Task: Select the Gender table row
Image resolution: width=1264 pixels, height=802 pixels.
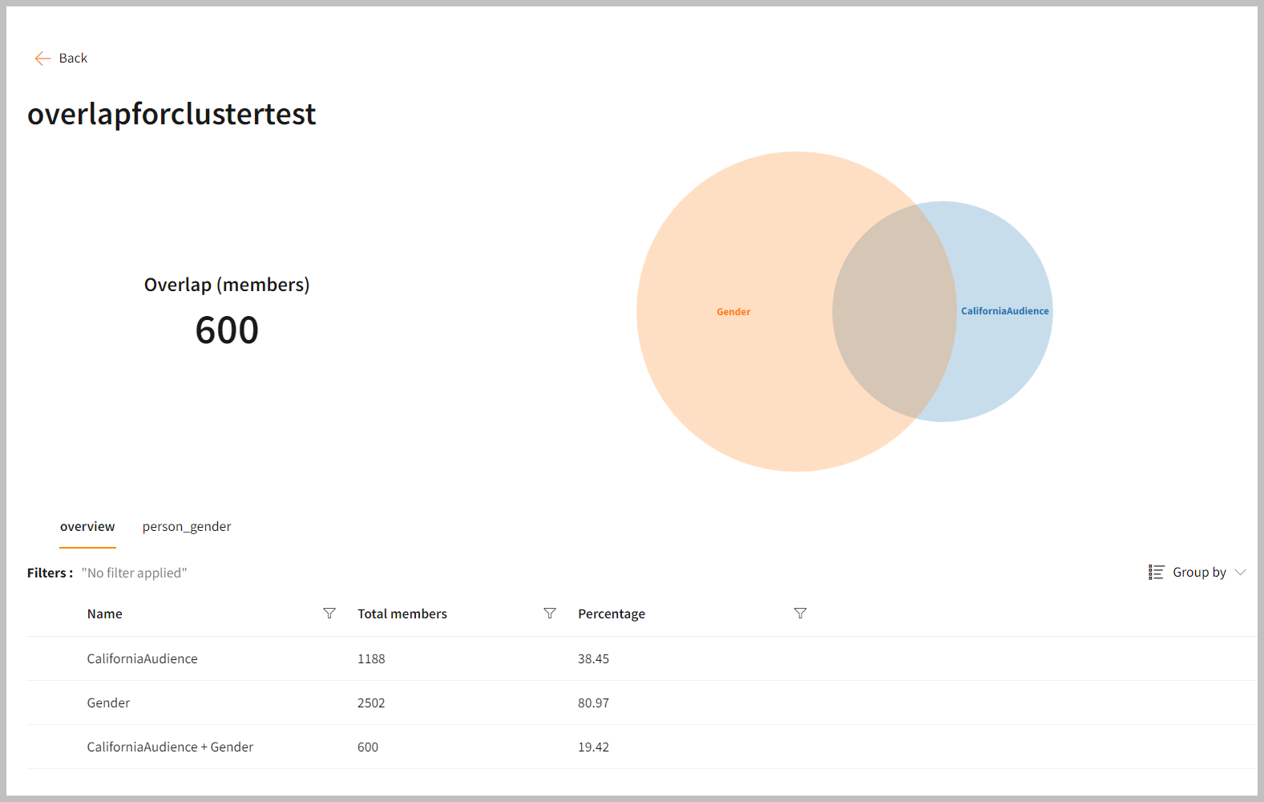Action: tap(109, 703)
